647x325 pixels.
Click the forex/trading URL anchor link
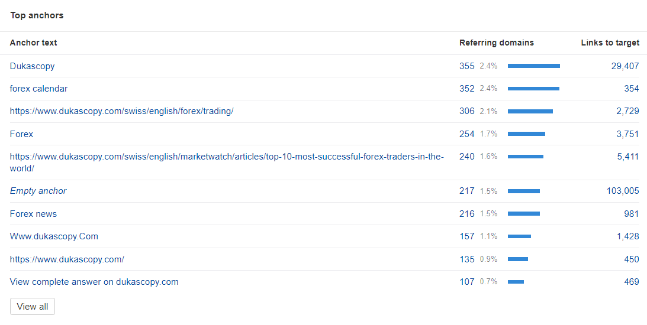coord(121,111)
